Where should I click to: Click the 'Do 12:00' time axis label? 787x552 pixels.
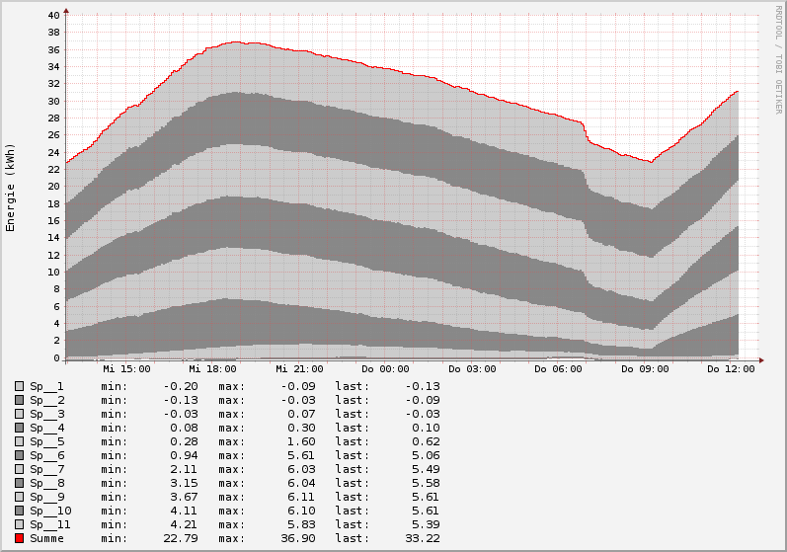(x=732, y=369)
